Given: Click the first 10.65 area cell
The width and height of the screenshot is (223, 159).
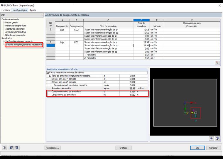Looking at the screenshot, I should 141,30.
